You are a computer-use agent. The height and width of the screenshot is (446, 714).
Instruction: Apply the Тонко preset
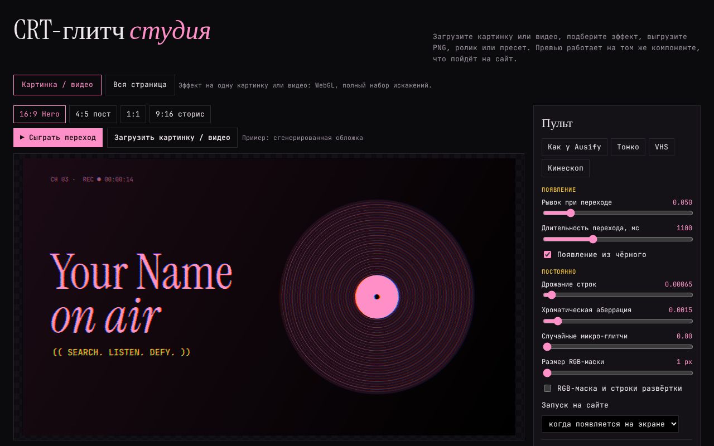point(628,147)
